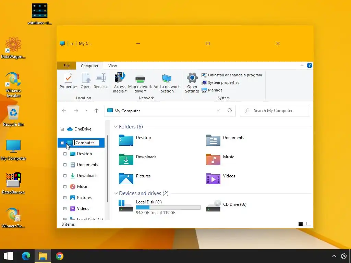The width and height of the screenshot is (351, 263).
Task: Select RetroBar.exe desktop icon
Action: coord(13,183)
